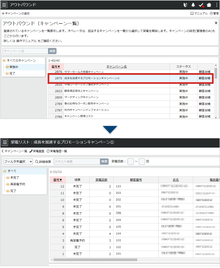
Task: Click left arrow of horizontal scrollbar
Action: (x=52, y=260)
